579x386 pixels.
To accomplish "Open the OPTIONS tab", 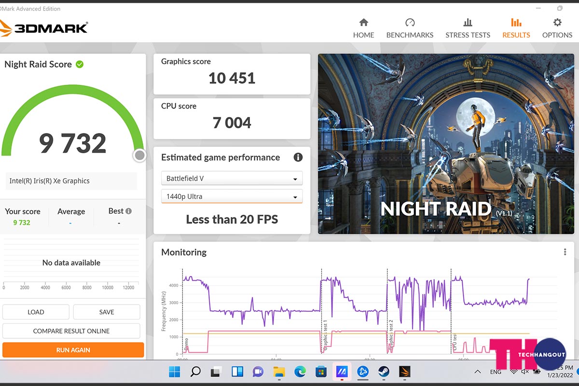I will pyautogui.click(x=557, y=28).
